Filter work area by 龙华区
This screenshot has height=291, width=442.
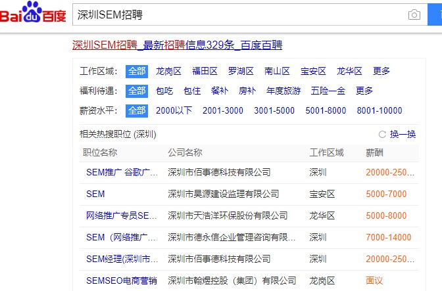pos(349,72)
